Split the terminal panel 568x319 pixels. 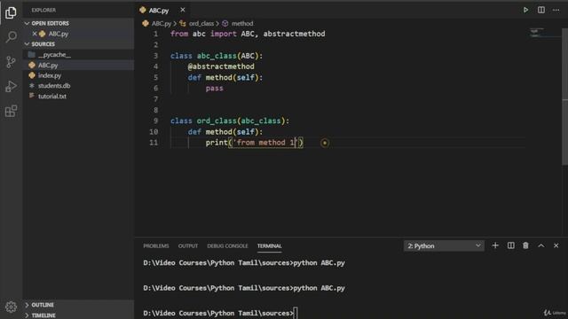click(x=511, y=245)
